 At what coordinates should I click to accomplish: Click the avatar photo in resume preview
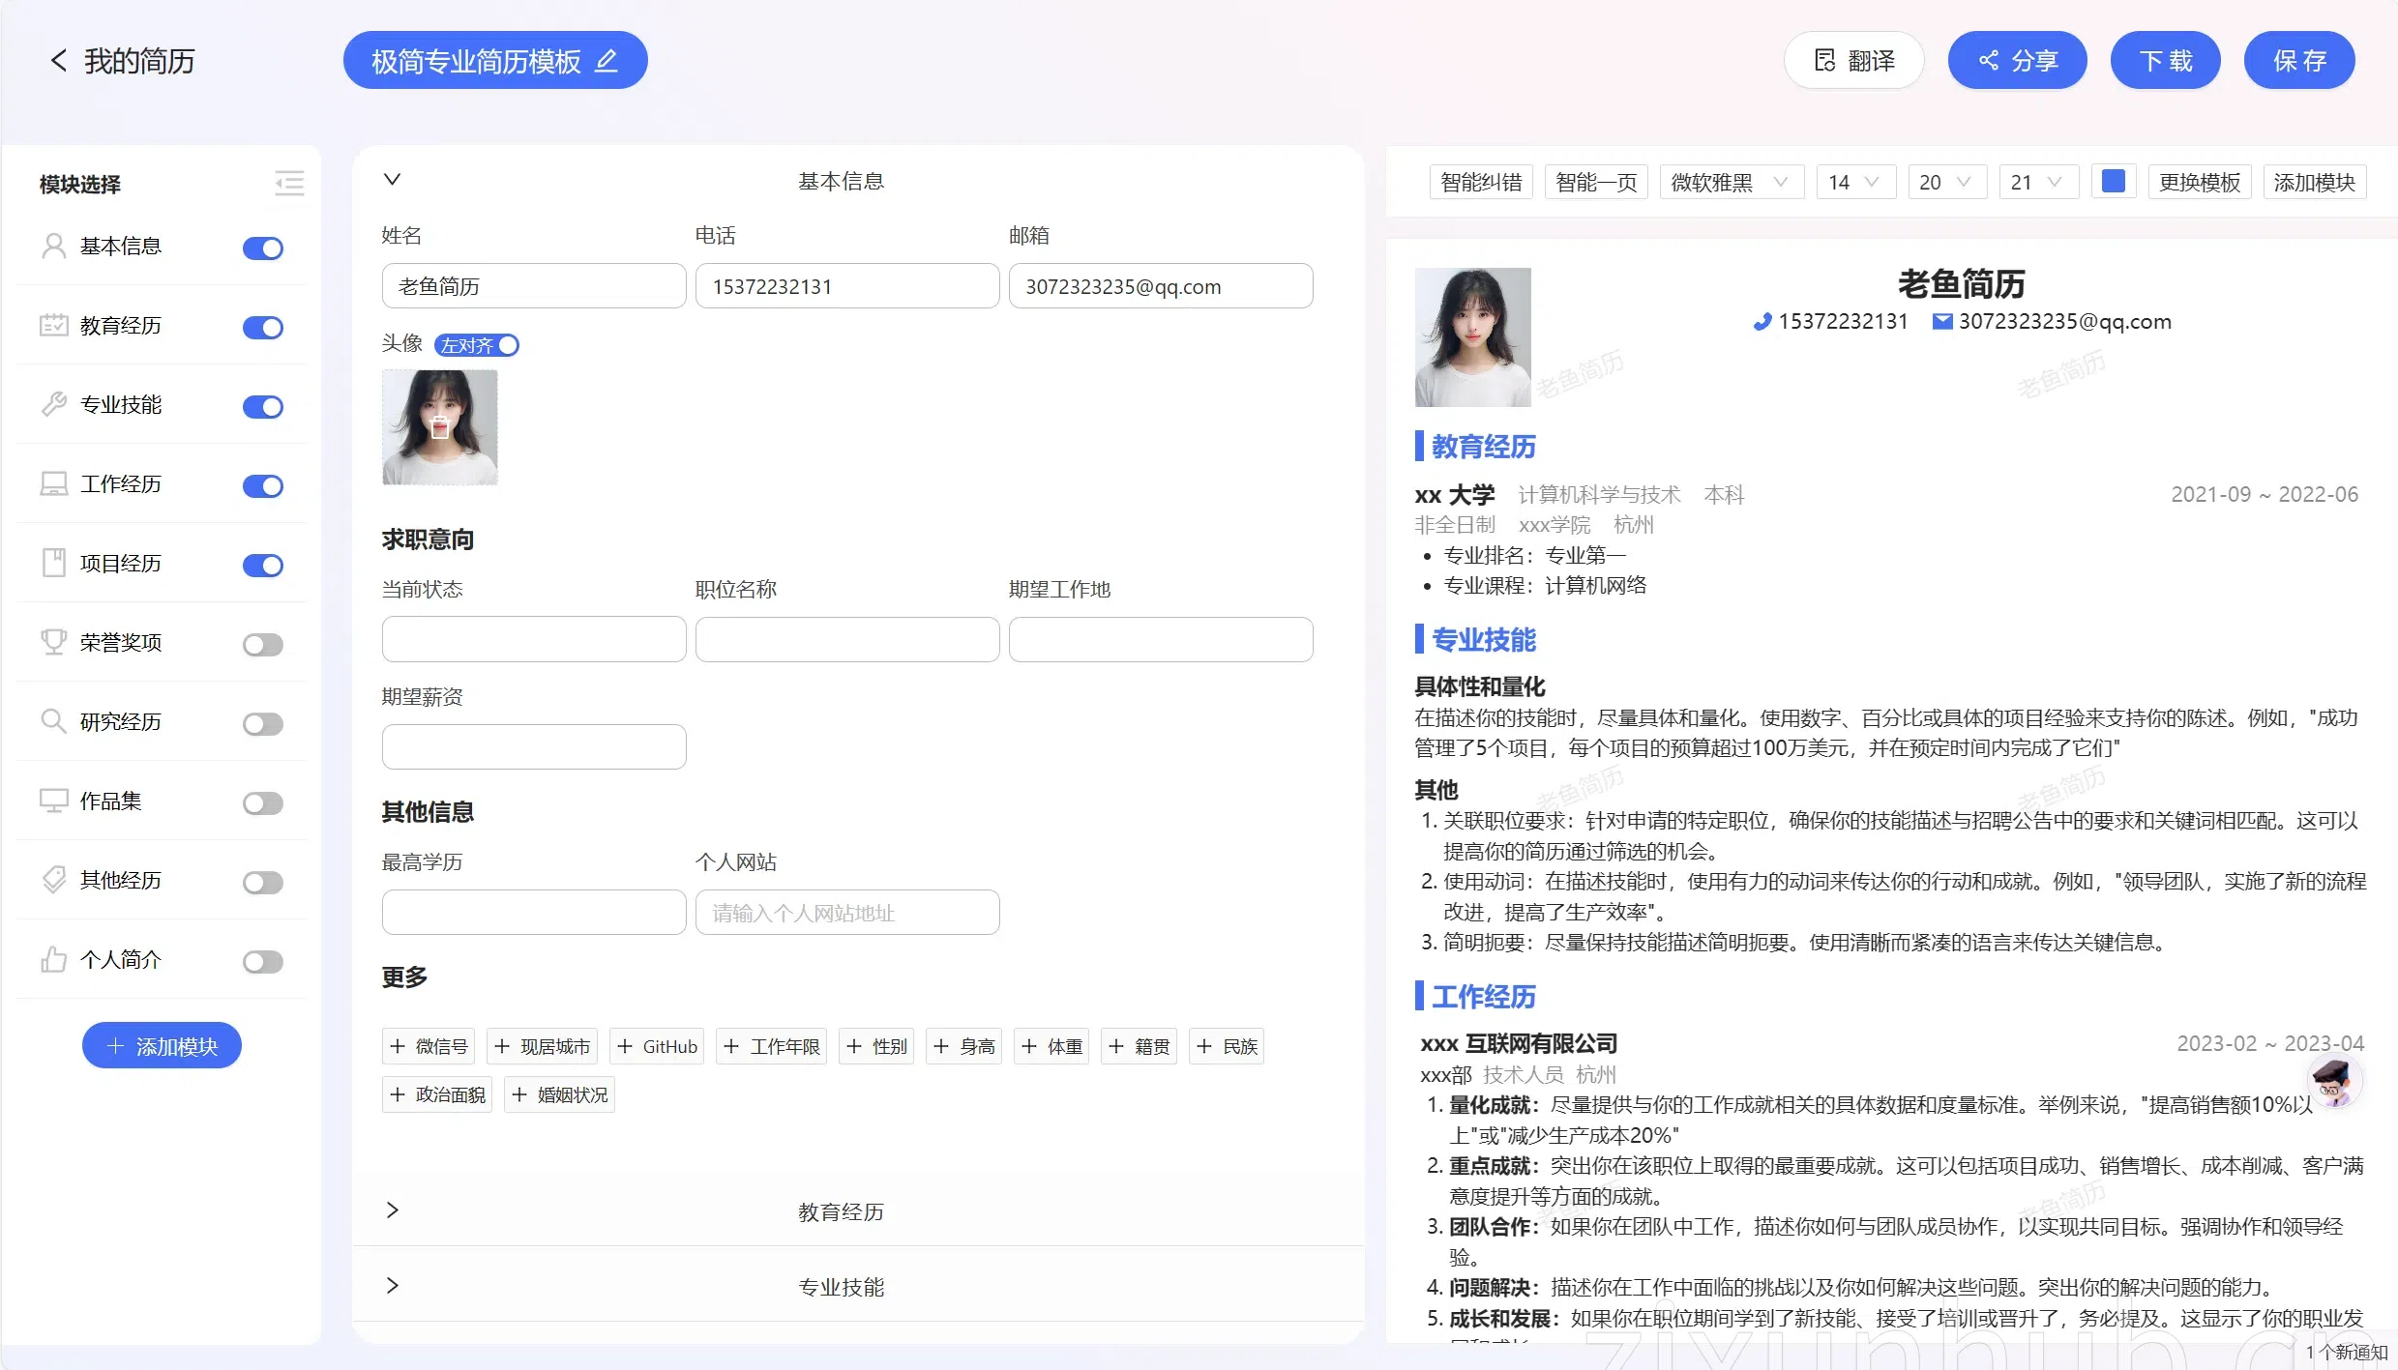coord(1473,337)
